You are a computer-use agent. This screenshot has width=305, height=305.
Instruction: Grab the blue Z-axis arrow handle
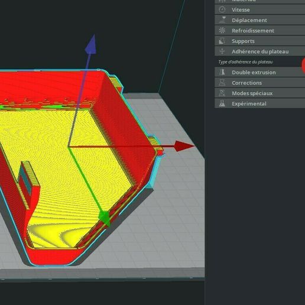[x=91, y=44]
